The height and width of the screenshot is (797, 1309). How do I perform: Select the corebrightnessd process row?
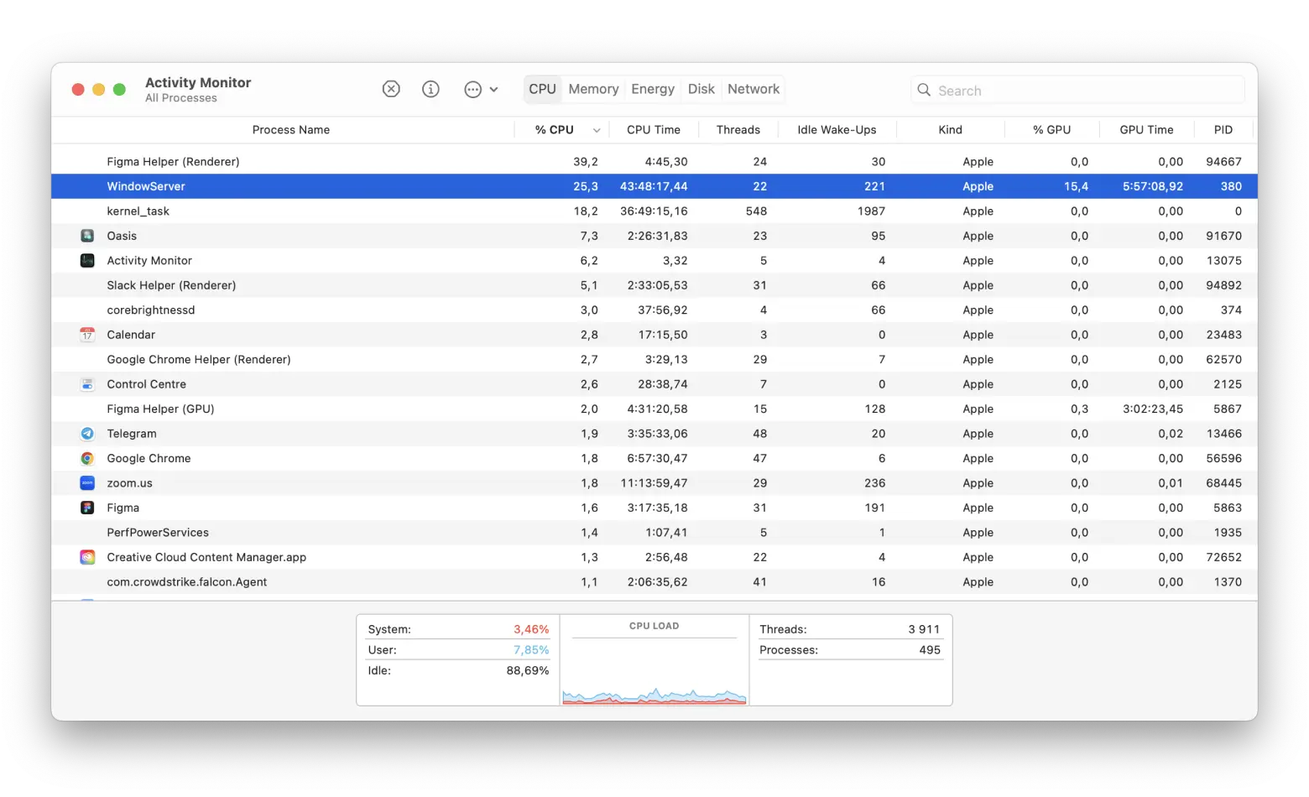(654, 310)
